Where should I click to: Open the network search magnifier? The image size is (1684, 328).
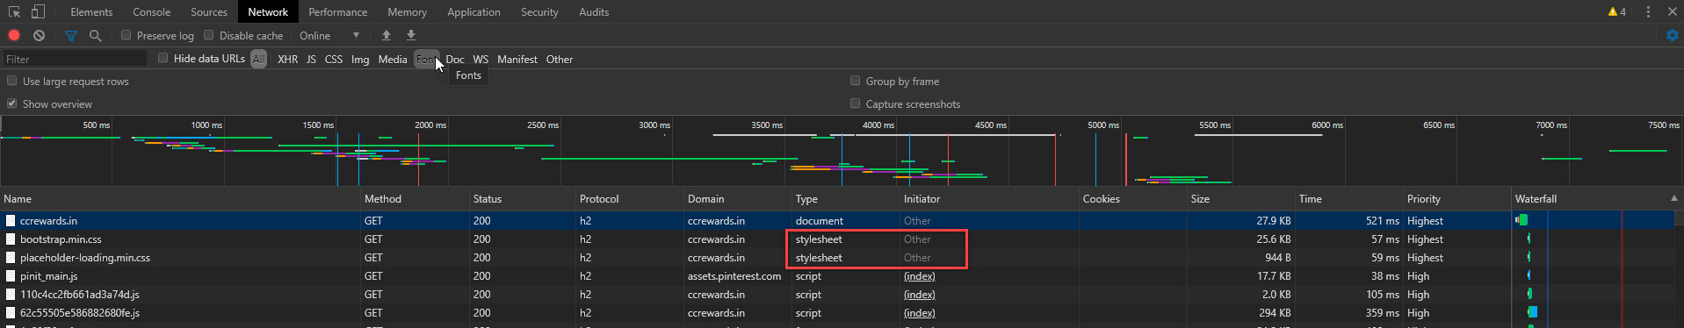tap(95, 35)
